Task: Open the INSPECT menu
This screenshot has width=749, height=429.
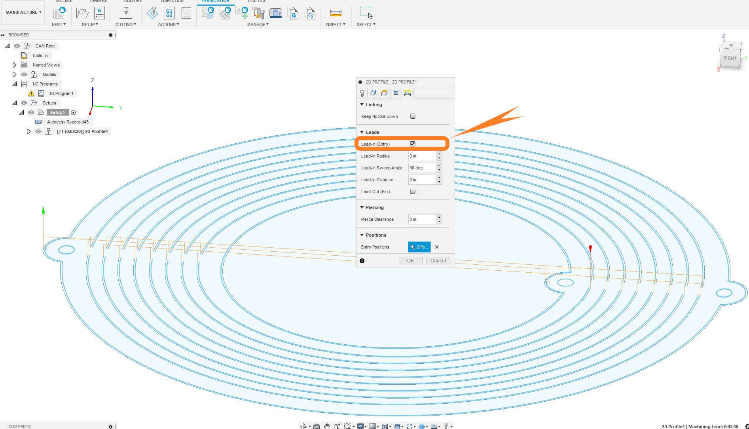Action: click(x=335, y=25)
